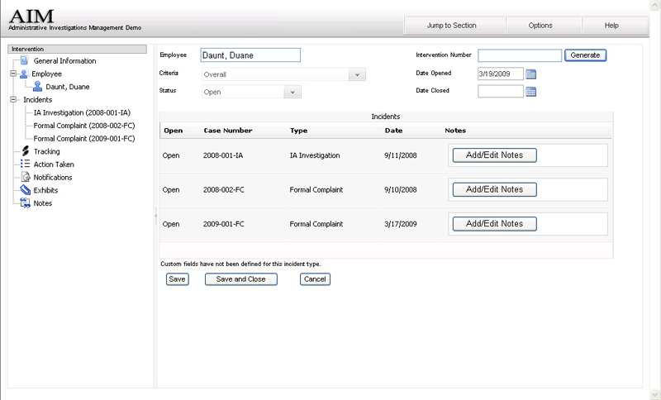
Task: Open the Date Opened calendar picker
Action: coord(531,74)
